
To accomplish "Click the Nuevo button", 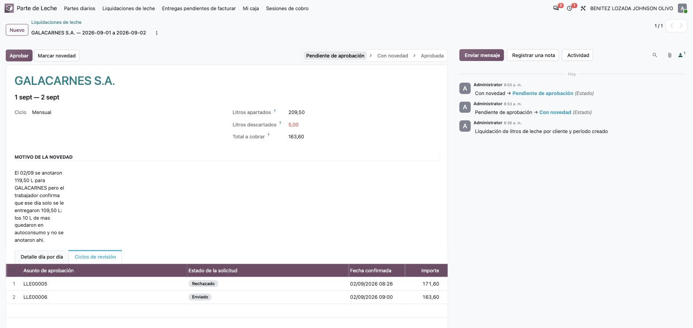I will pyautogui.click(x=17, y=30).
